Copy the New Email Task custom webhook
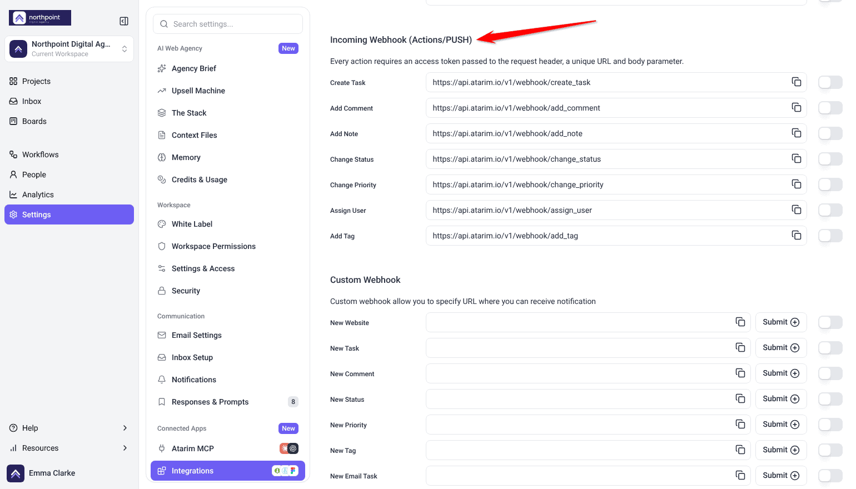 point(740,476)
